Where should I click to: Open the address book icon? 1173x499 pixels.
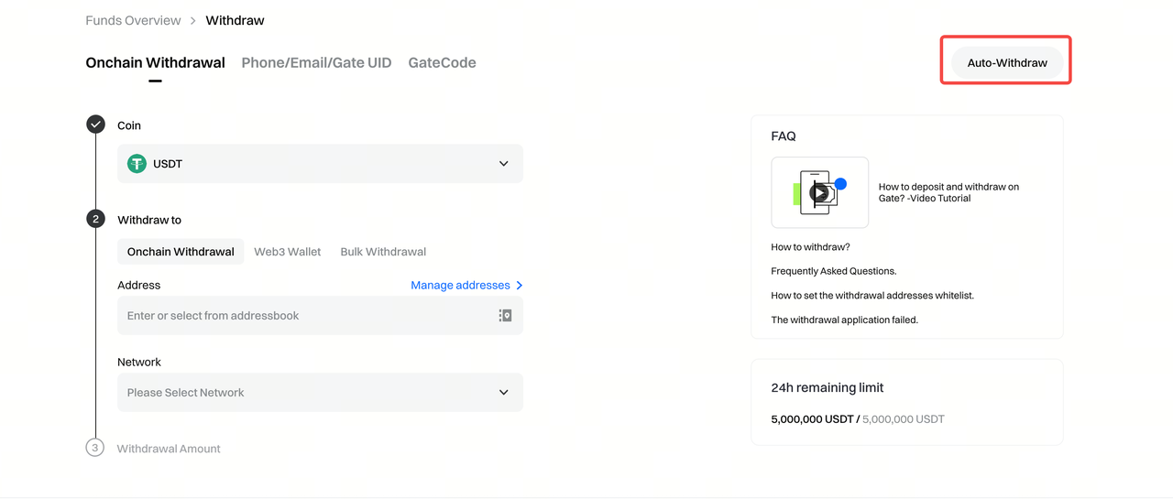505,316
